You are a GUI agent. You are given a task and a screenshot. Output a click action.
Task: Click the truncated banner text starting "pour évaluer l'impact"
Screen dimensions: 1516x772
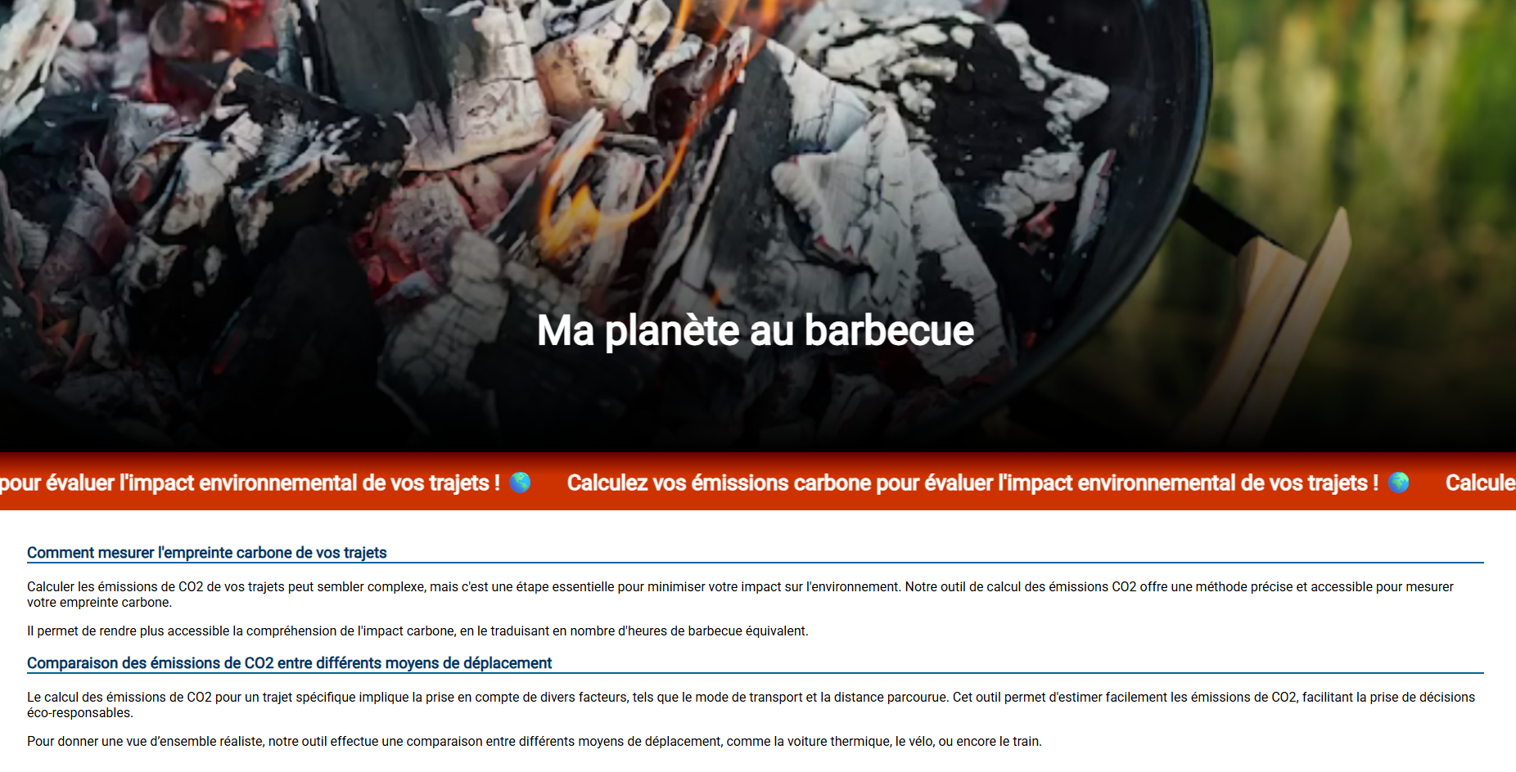point(250,482)
